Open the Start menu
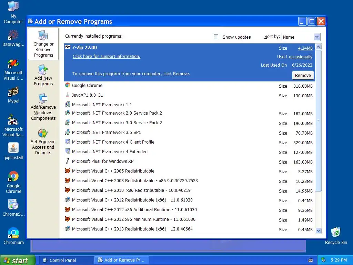Image resolution: width=353 pixels, height=265 pixels. coord(18,260)
